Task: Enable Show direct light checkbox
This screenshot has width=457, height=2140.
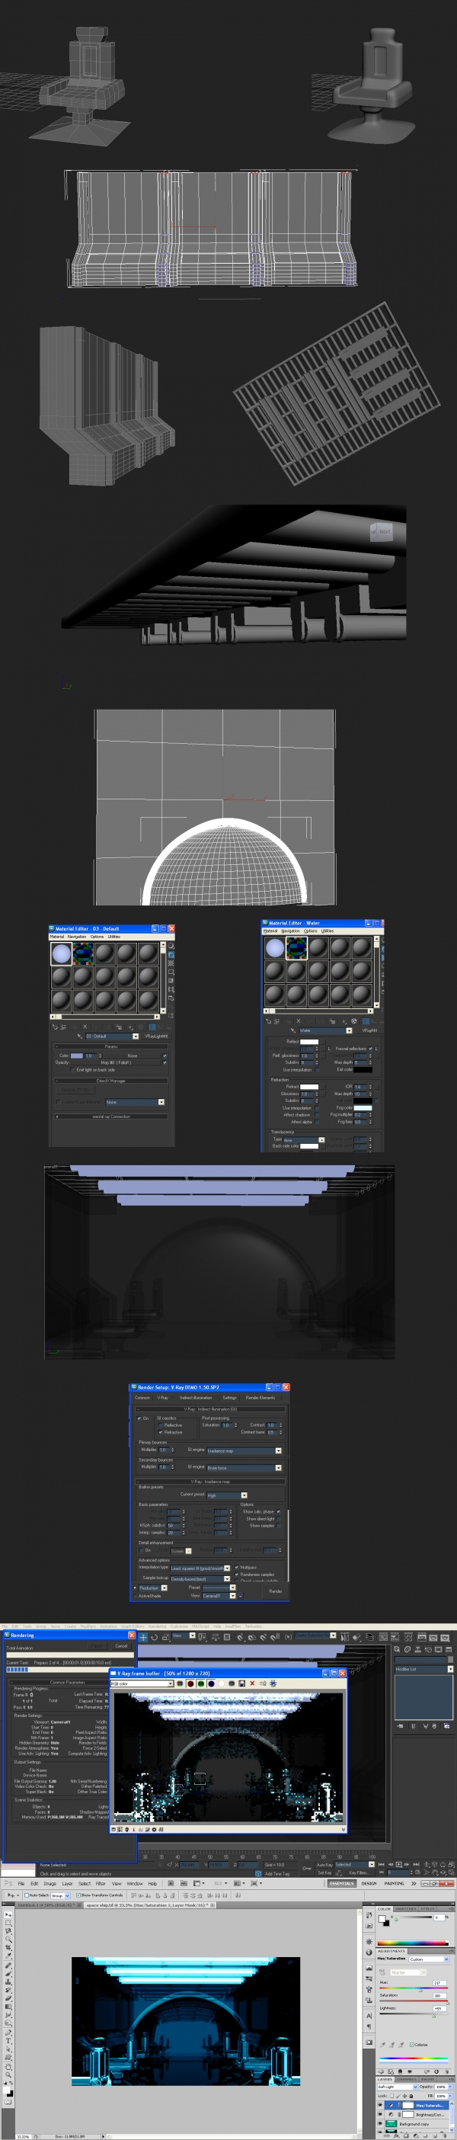Action: click(278, 1520)
